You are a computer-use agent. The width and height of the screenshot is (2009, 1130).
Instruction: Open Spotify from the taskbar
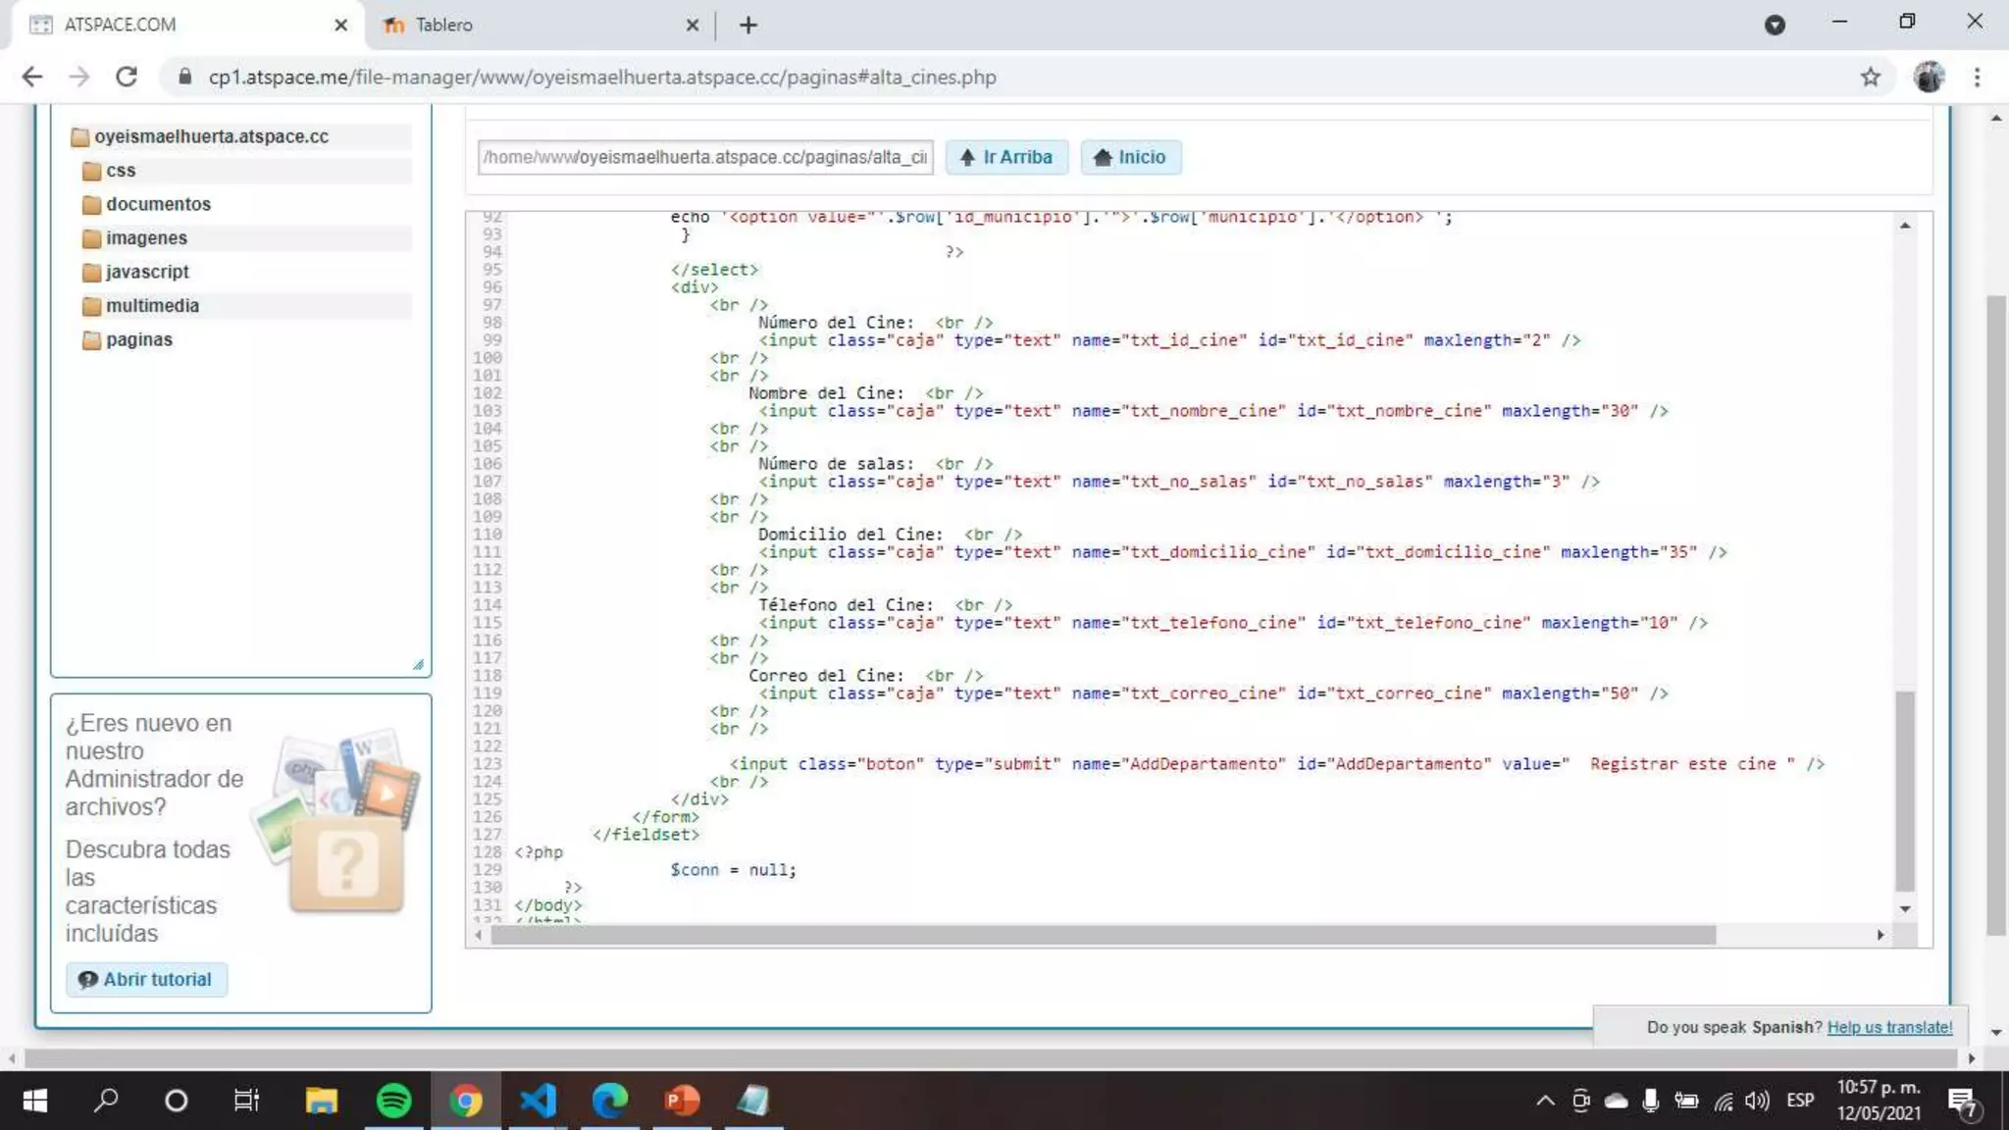(x=393, y=1101)
